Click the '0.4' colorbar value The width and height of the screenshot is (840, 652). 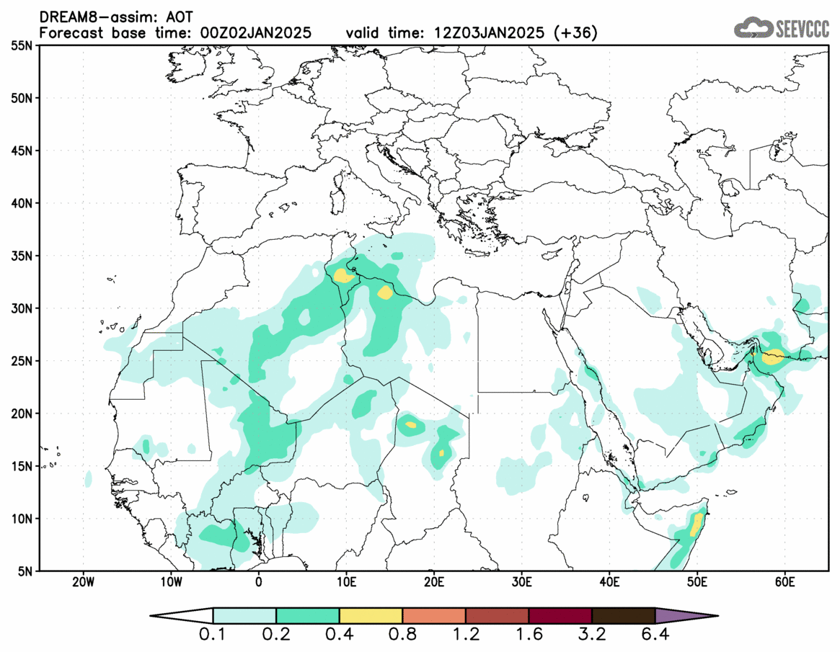click(339, 635)
